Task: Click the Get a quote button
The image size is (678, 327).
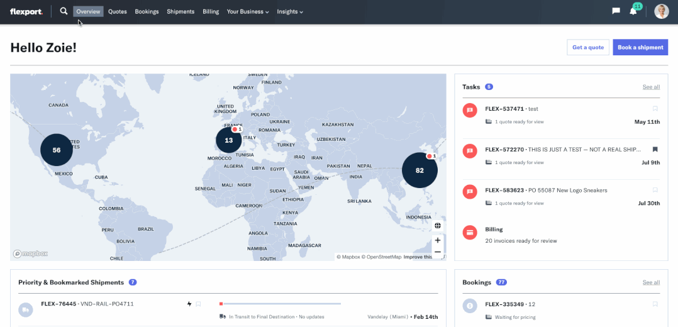Action: click(x=587, y=47)
